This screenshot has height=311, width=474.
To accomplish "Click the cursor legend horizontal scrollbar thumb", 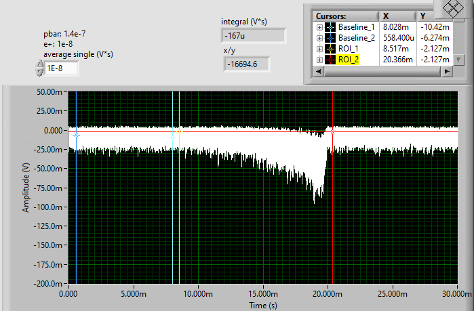I will (382, 72).
